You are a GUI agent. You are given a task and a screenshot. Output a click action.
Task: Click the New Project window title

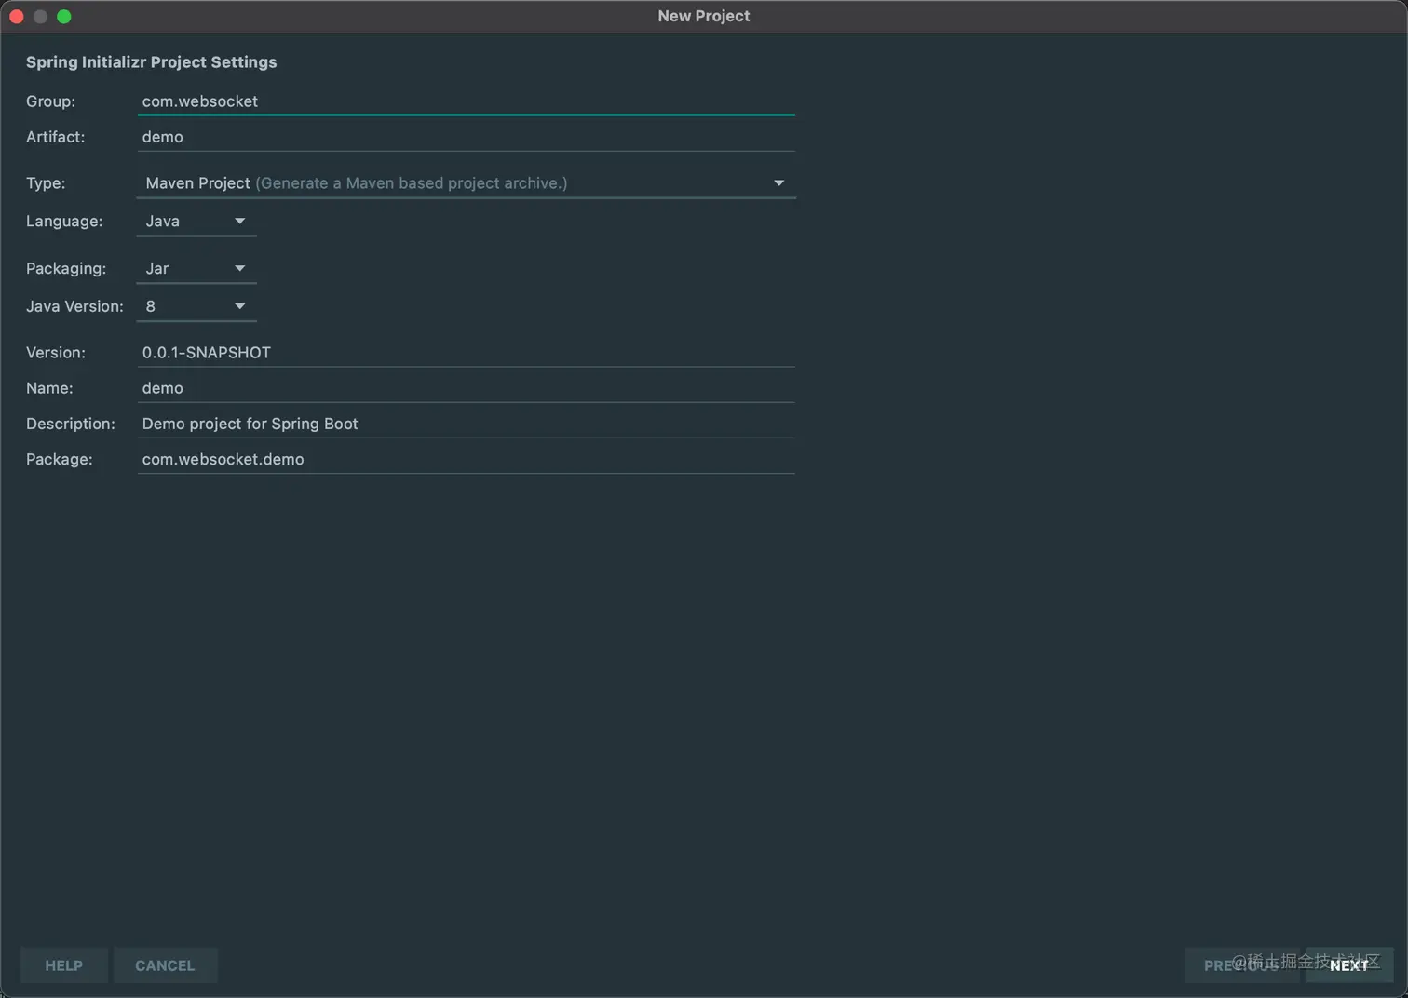pos(704,16)
